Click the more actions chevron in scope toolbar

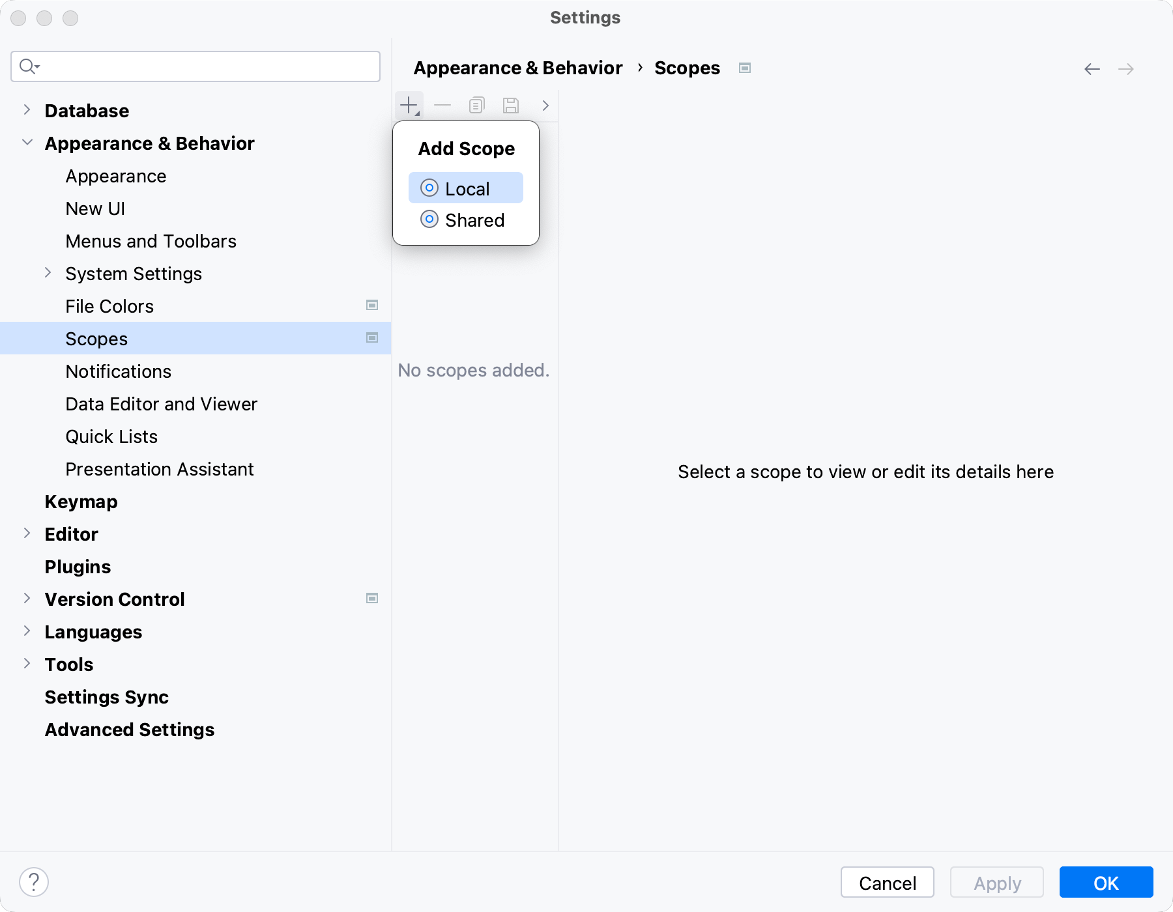pyautogui.click(x=545, y=105)
